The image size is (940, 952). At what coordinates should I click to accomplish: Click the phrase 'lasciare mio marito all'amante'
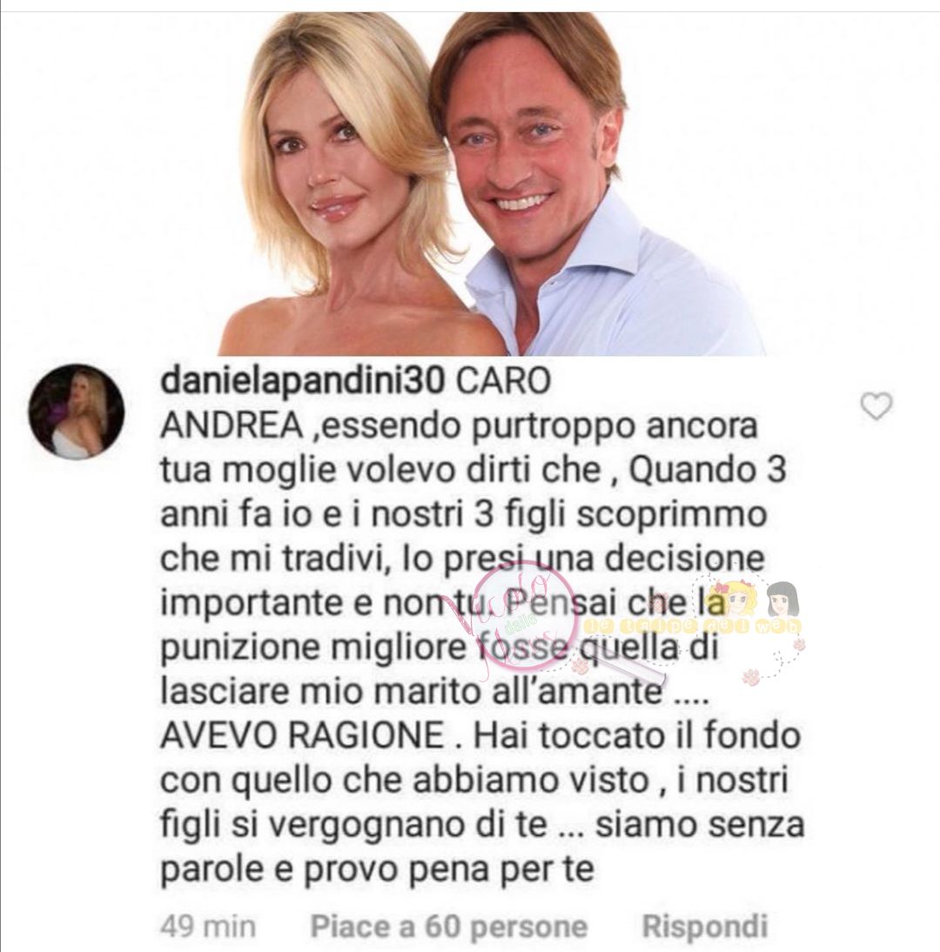(411, 692)
